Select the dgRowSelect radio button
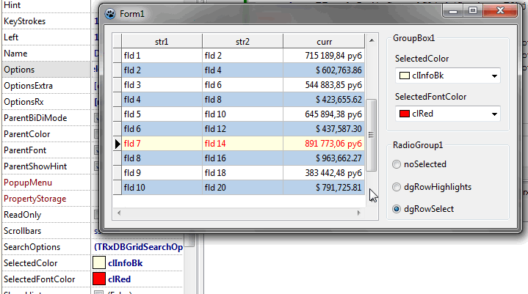528x294 pixels. point(397,209)
